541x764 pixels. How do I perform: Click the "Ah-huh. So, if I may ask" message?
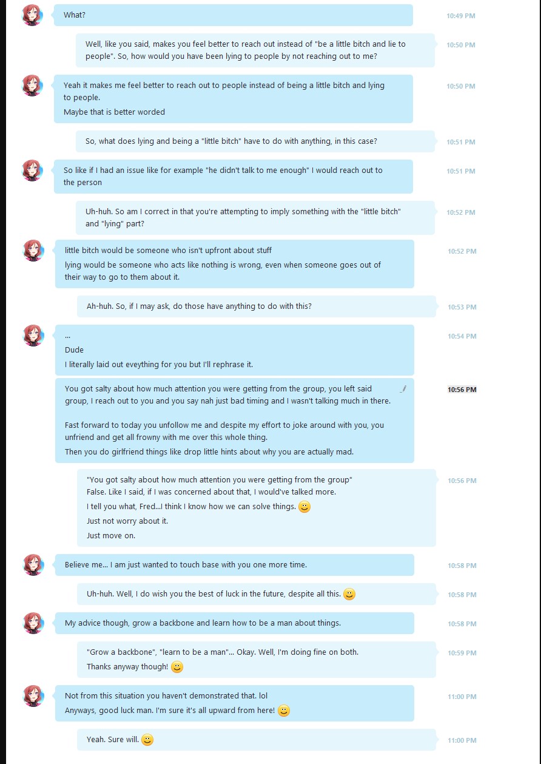[257, 306]
